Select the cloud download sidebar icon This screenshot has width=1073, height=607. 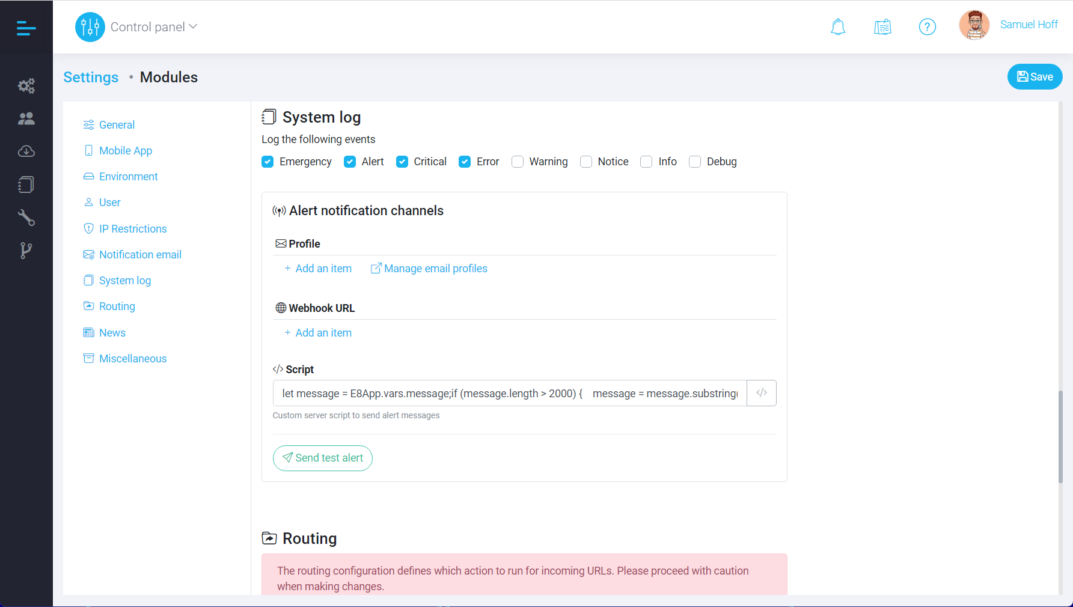26,151
